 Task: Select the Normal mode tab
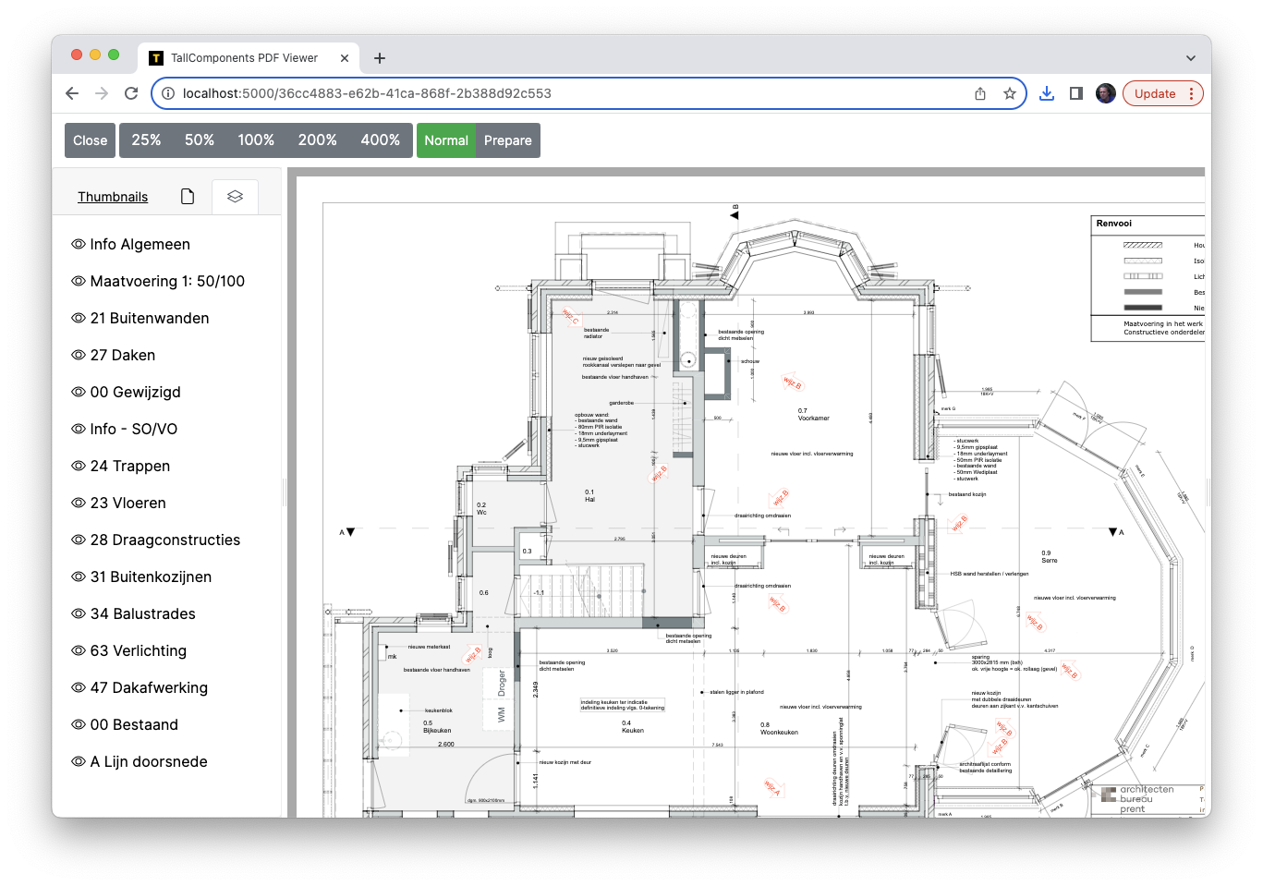(x=446, y=140)
